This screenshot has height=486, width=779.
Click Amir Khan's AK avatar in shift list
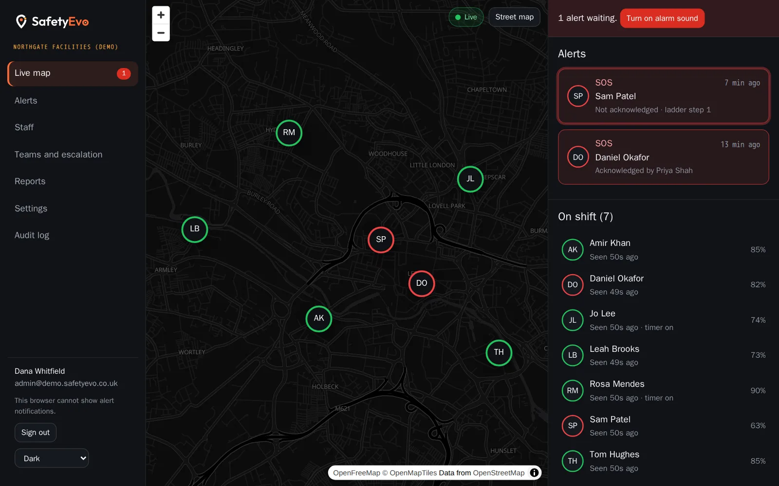click(573, 250)
